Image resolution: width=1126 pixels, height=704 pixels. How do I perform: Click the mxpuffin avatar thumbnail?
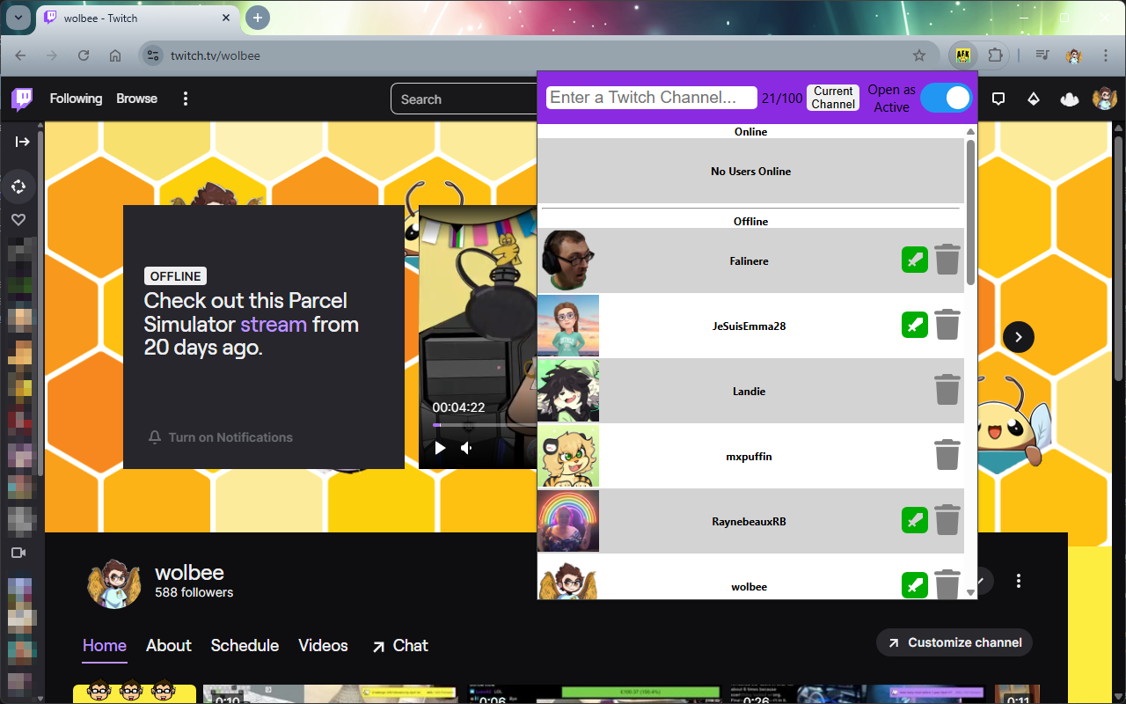pos(568,456)
